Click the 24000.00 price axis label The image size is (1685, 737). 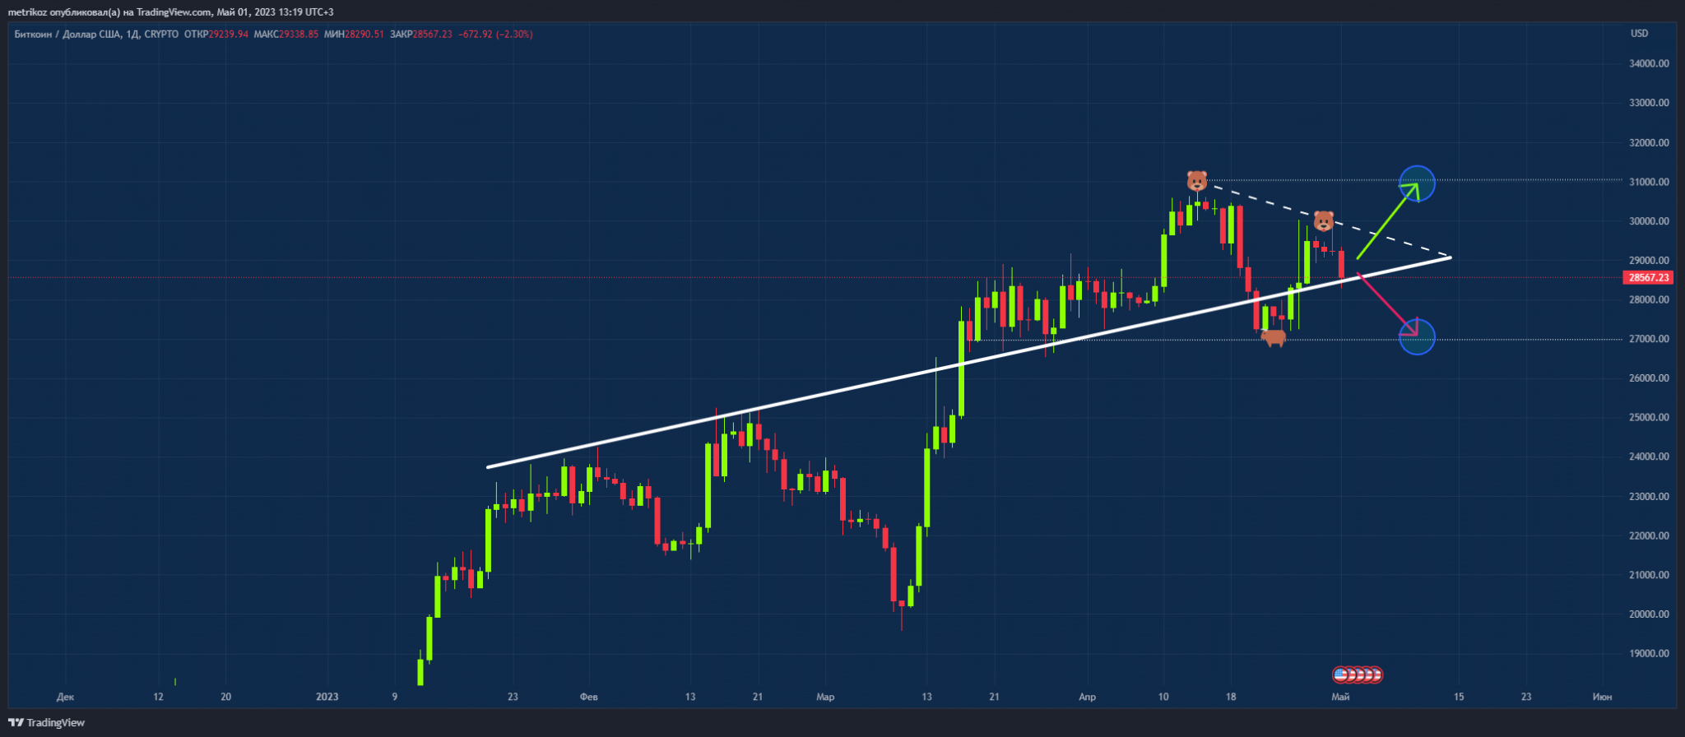tap(1649, 457)
